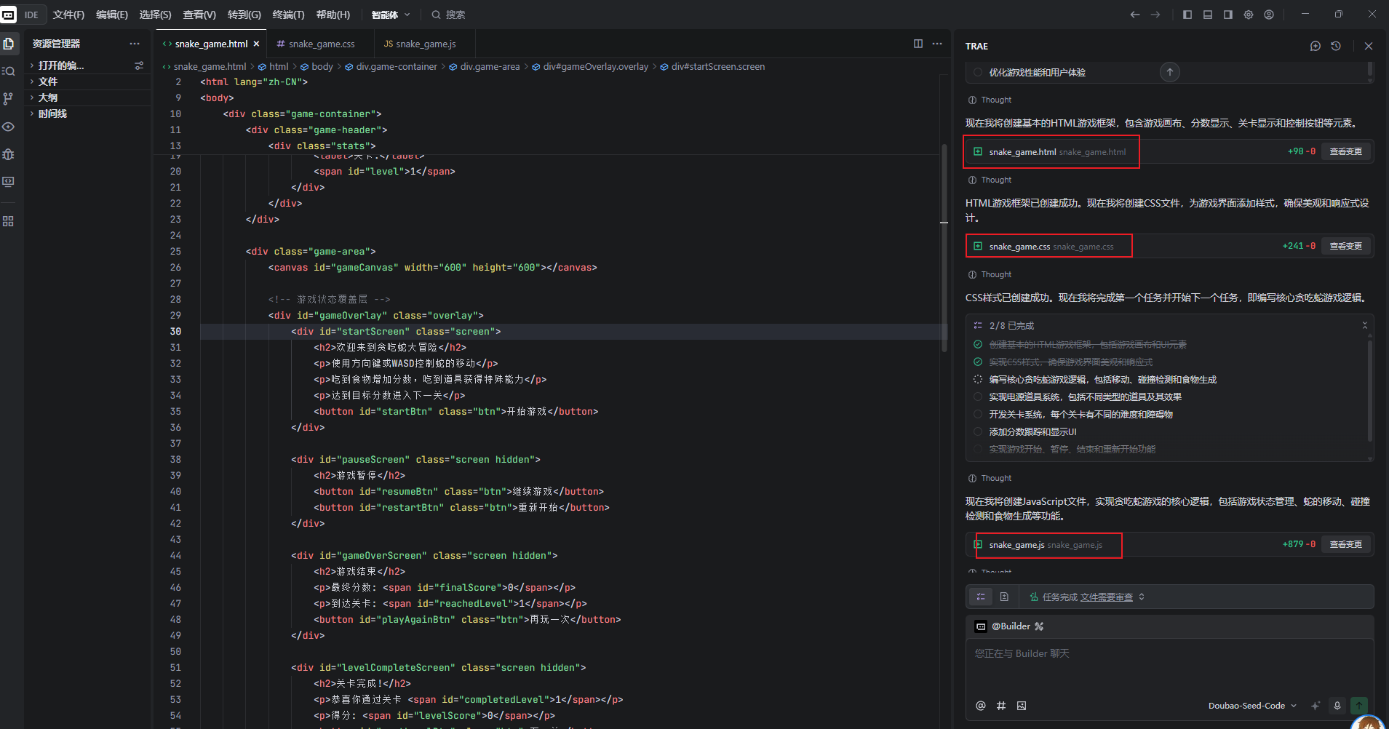Toggle the bottom panel layout icon
This screenshot has width=1389, height=729.
tap(1208, 15)
